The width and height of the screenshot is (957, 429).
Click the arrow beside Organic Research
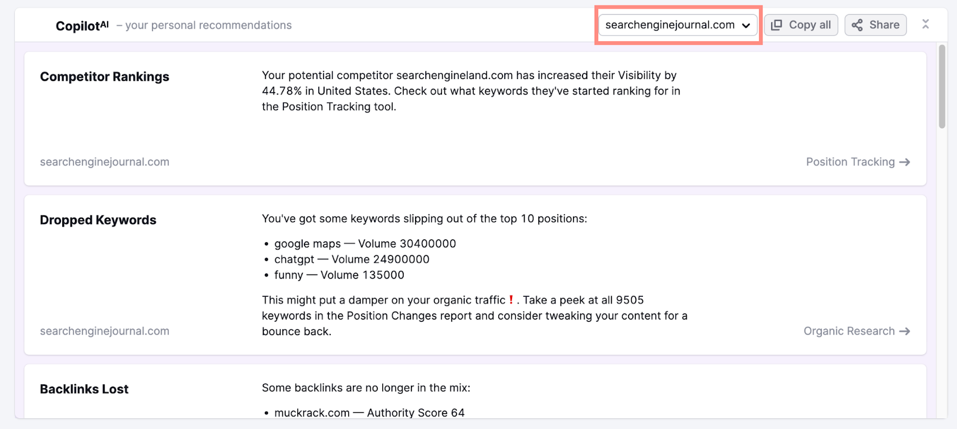click(904, 331)
